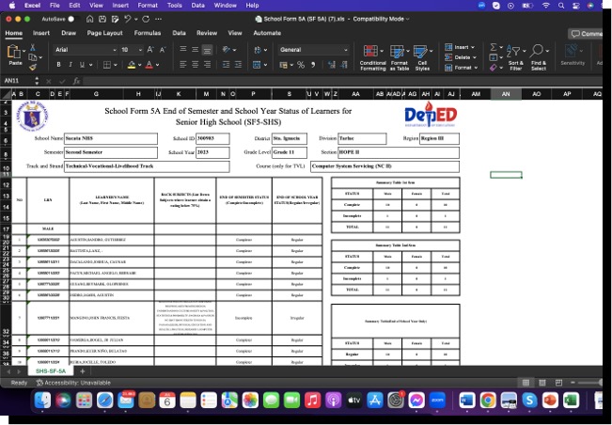Toggle Align Left
Image resolution: width=612 pixels, height=425 pixels.
182,64
